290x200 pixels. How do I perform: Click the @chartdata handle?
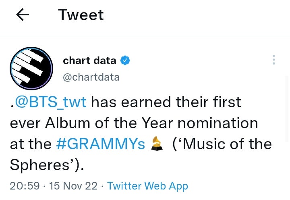(91, 77)
